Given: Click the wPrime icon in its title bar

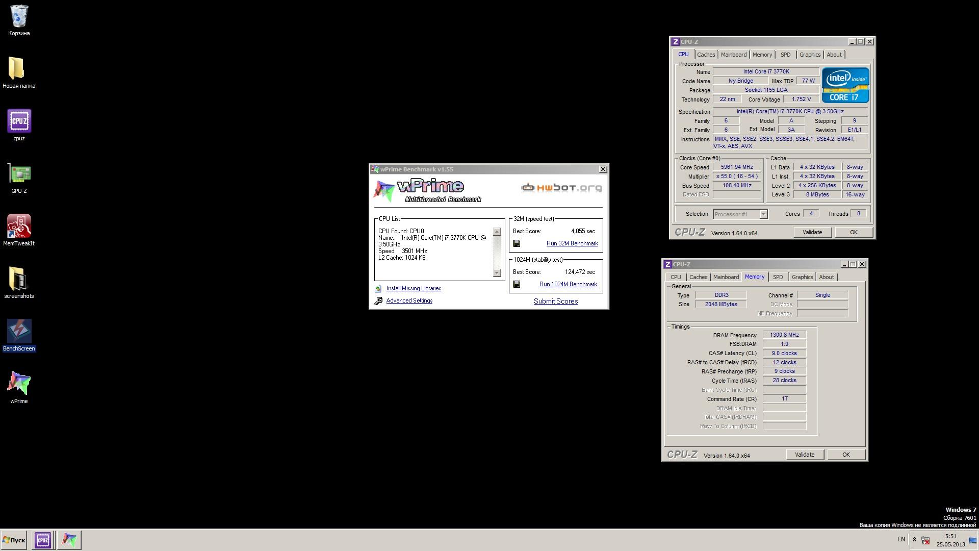Looking at the screenshot, I should (x=375, y=169).
